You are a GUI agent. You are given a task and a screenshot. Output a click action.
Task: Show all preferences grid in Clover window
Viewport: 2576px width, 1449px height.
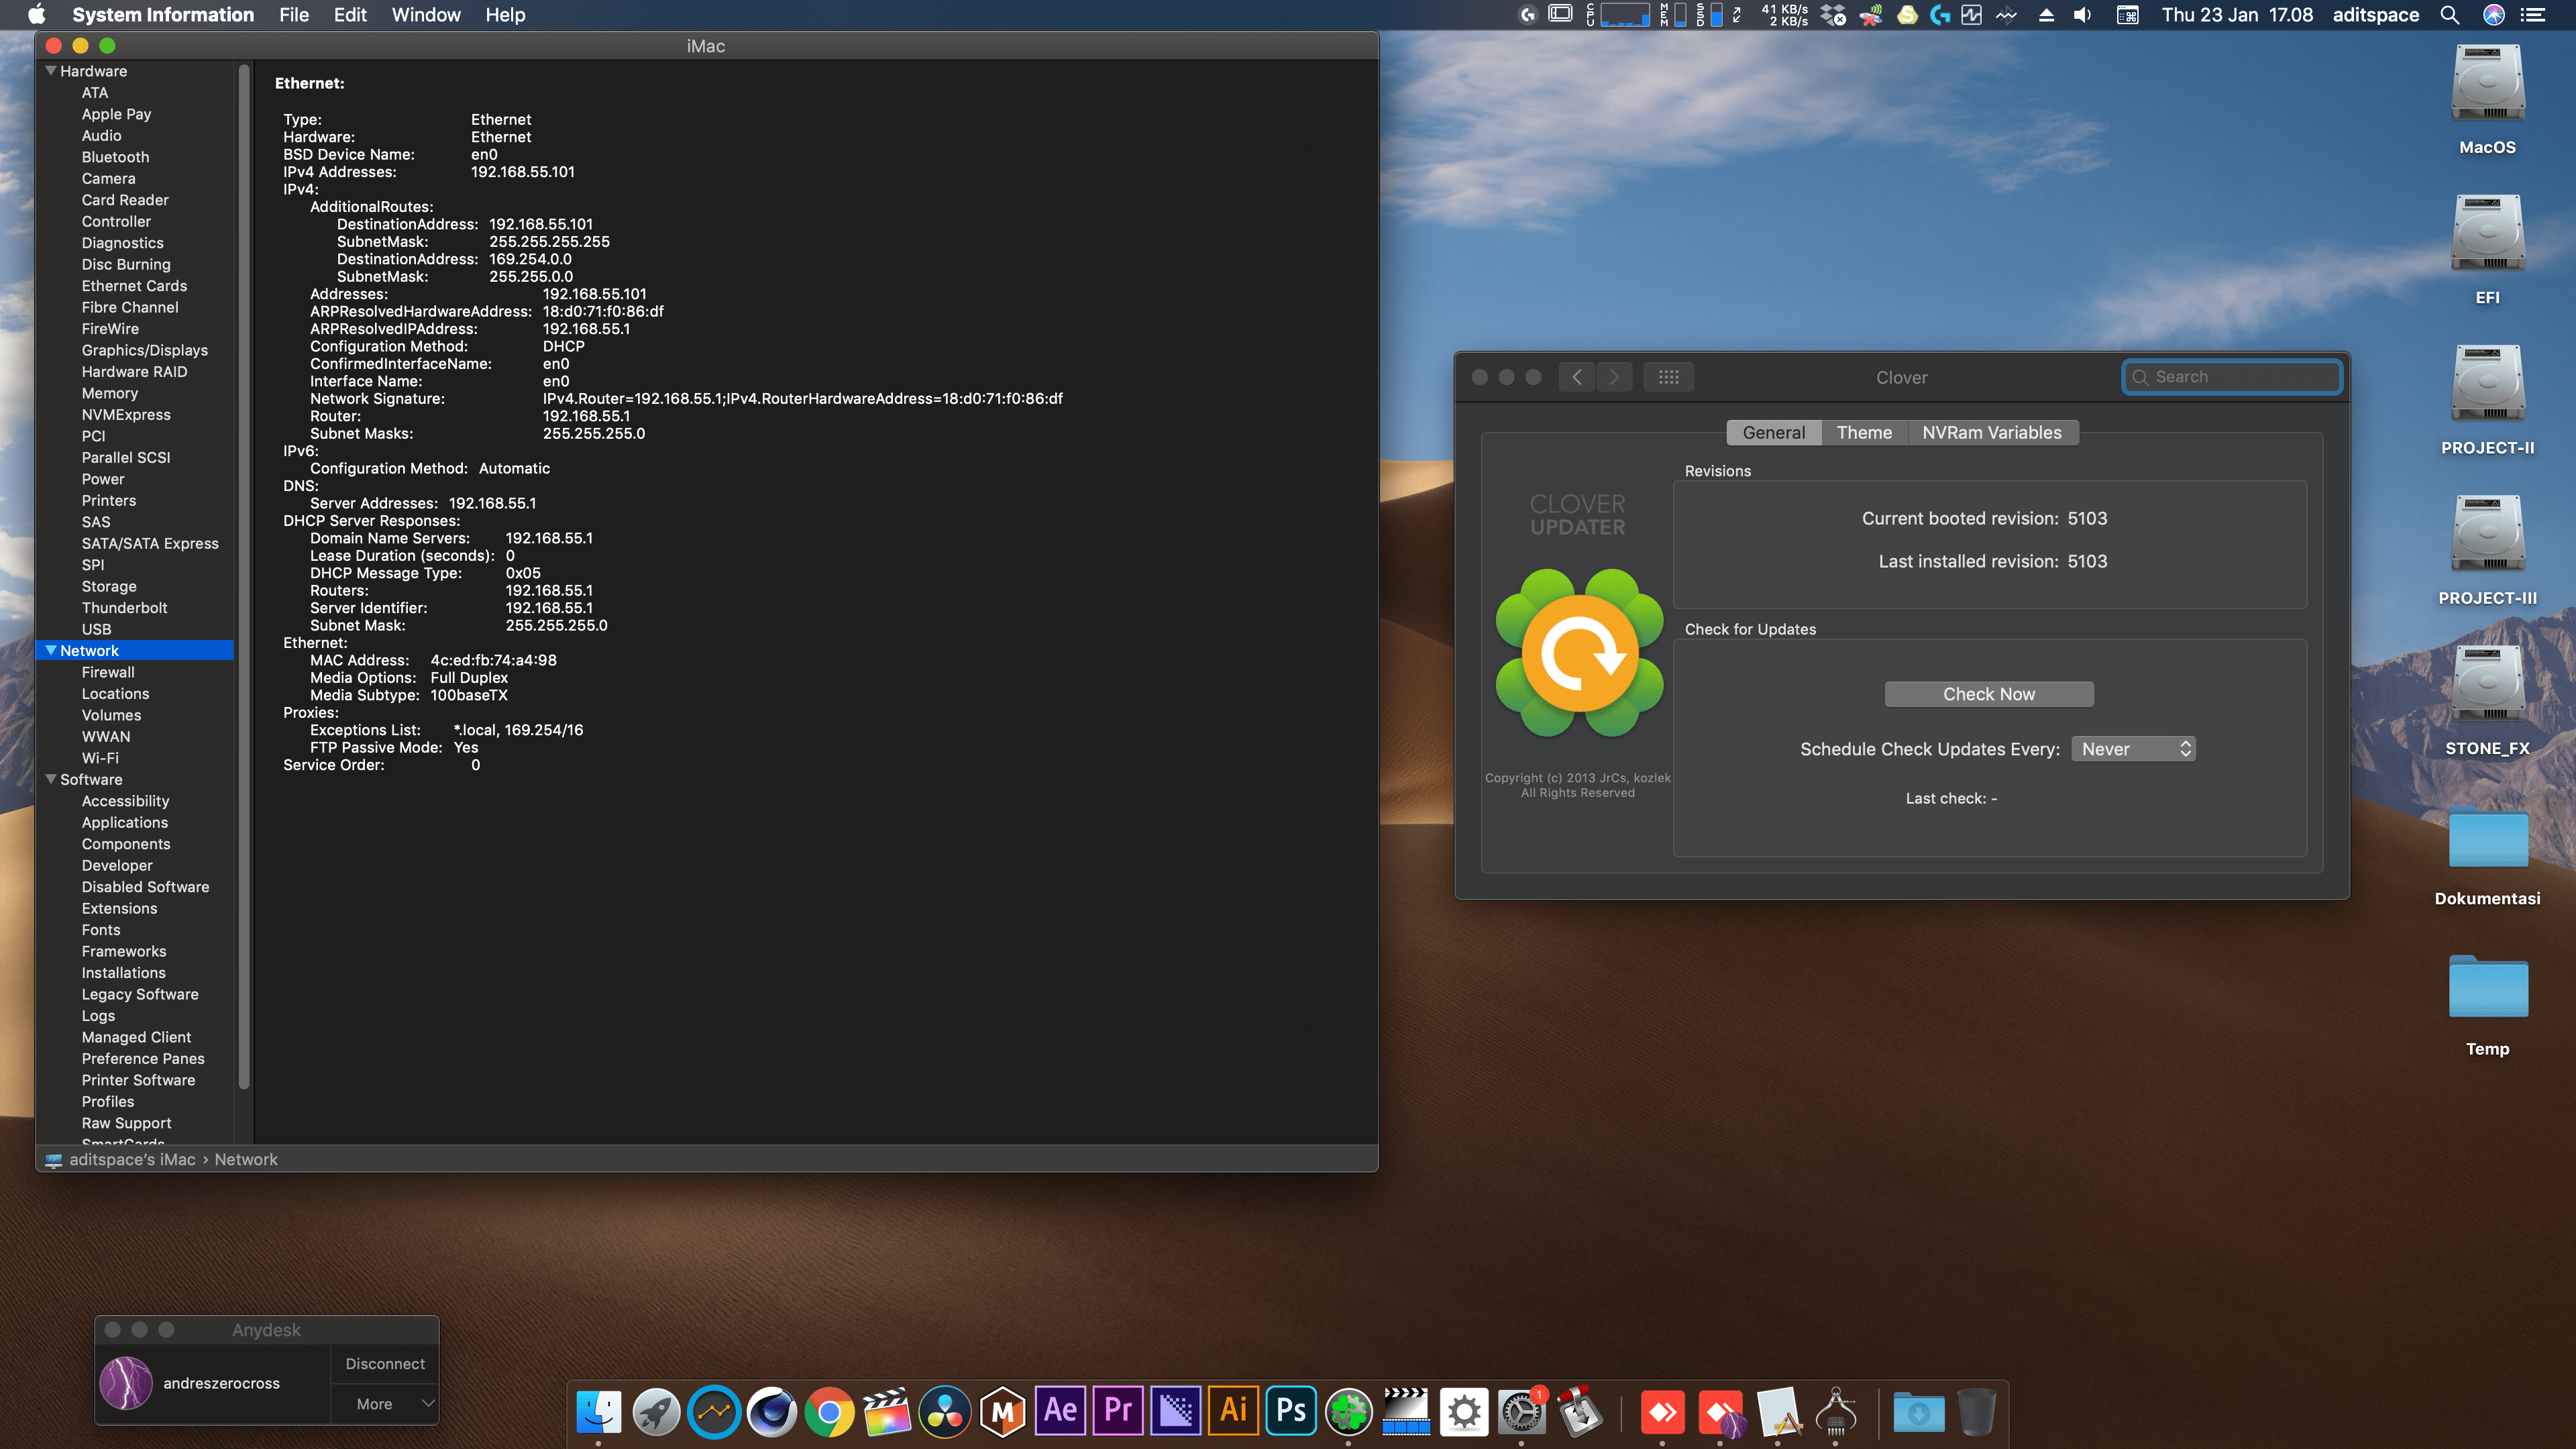[1669, 377]
